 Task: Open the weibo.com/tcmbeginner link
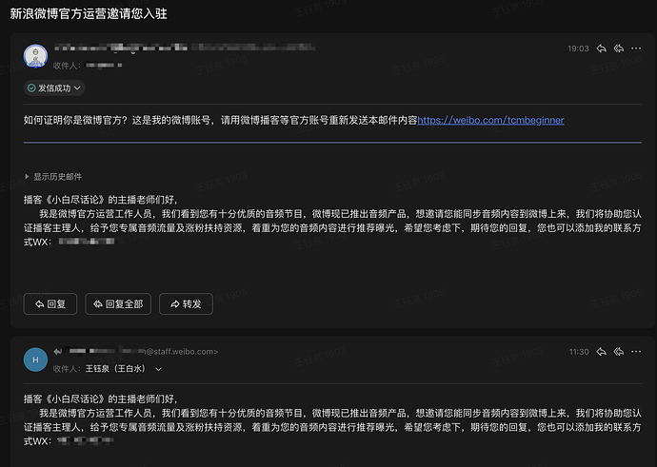point(490,120)
